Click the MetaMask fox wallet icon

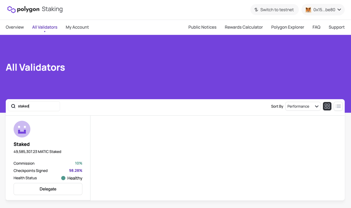(x=308, y=10)
